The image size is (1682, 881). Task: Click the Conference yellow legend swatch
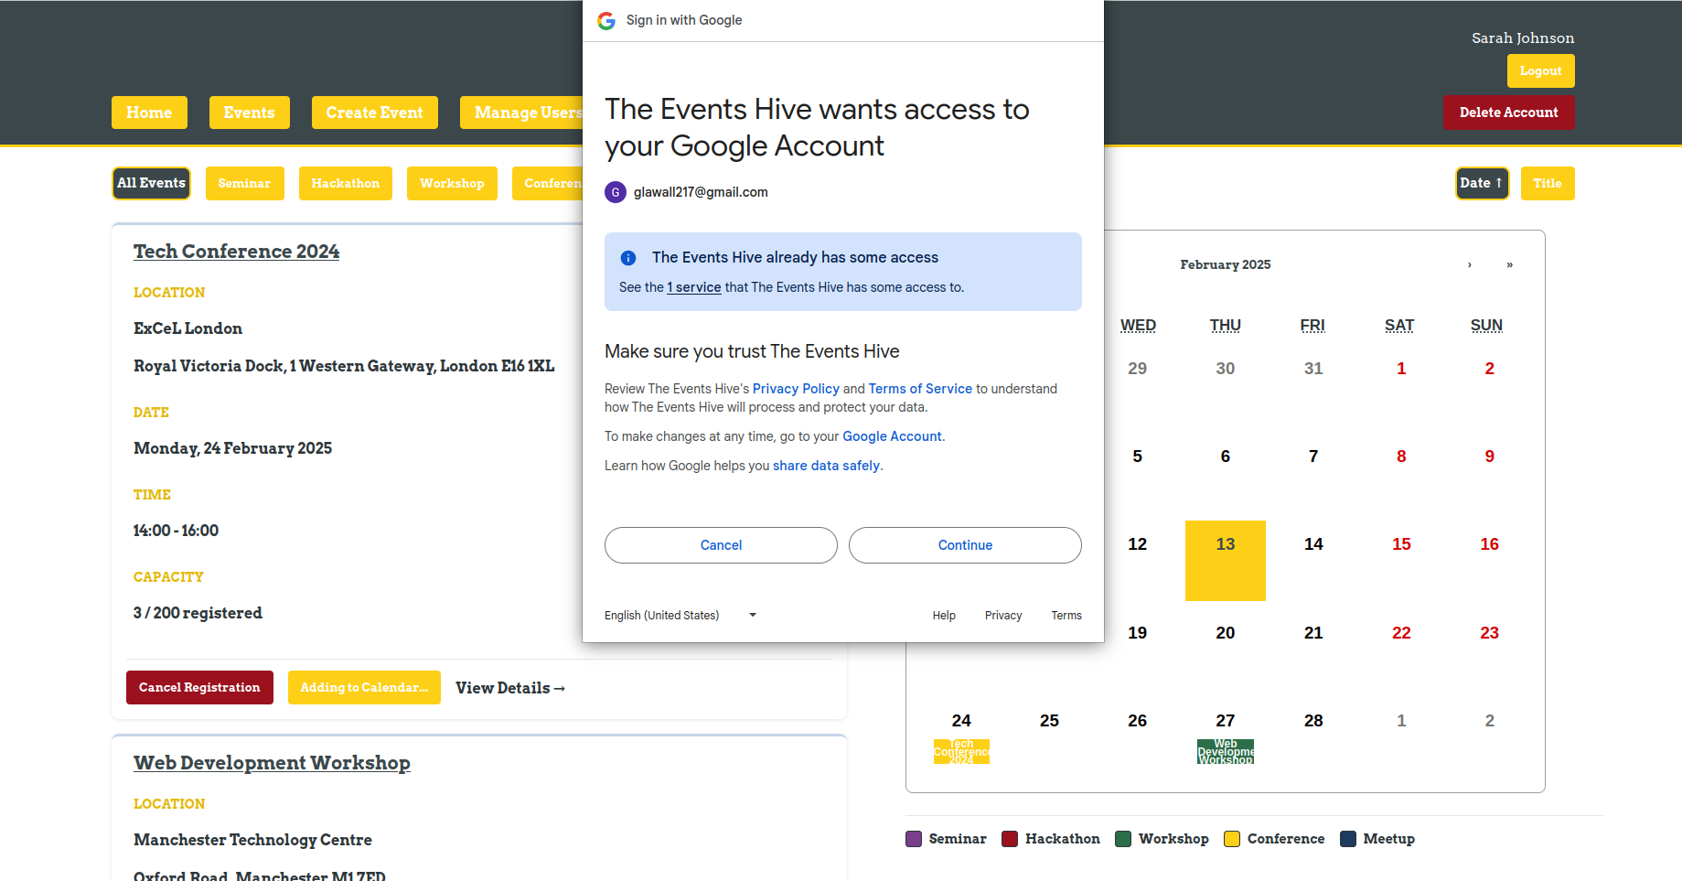1232,839
